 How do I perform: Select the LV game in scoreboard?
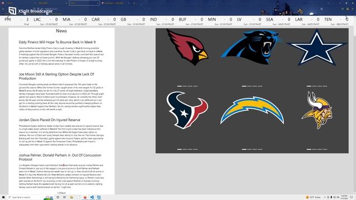pos(249,21)
